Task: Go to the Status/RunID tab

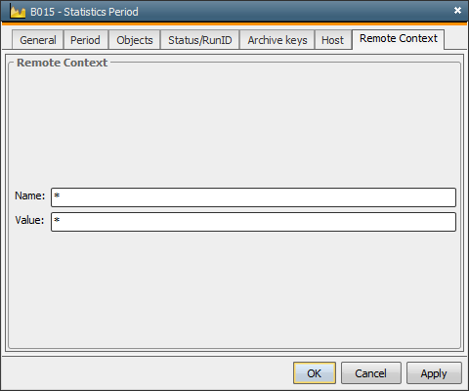Action: point(200,40)
